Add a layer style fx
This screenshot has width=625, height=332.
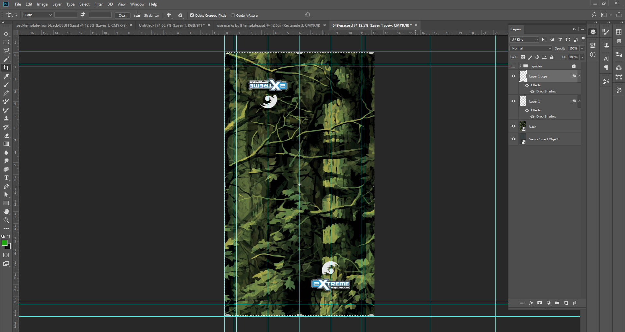coord(531,303)
